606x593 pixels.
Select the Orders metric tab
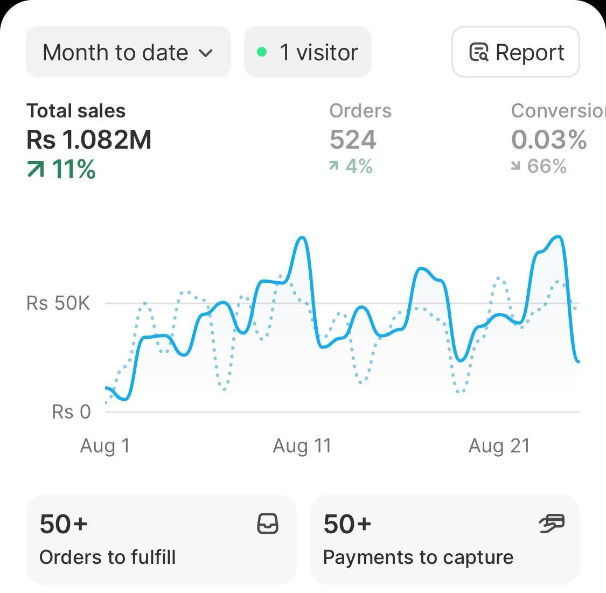tap(360, 138)
